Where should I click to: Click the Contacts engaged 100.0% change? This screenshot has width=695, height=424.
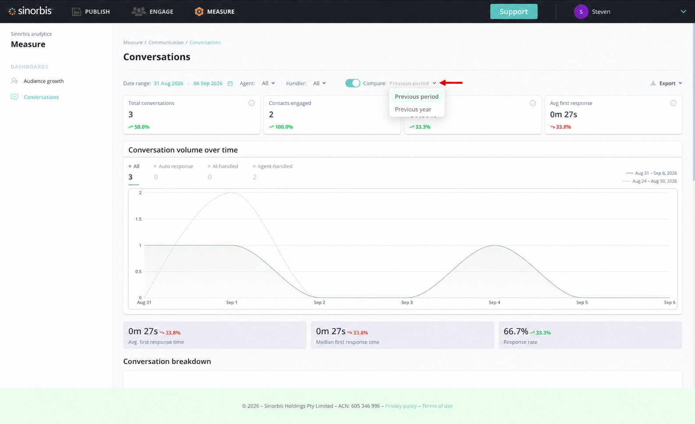click(281, 127)
